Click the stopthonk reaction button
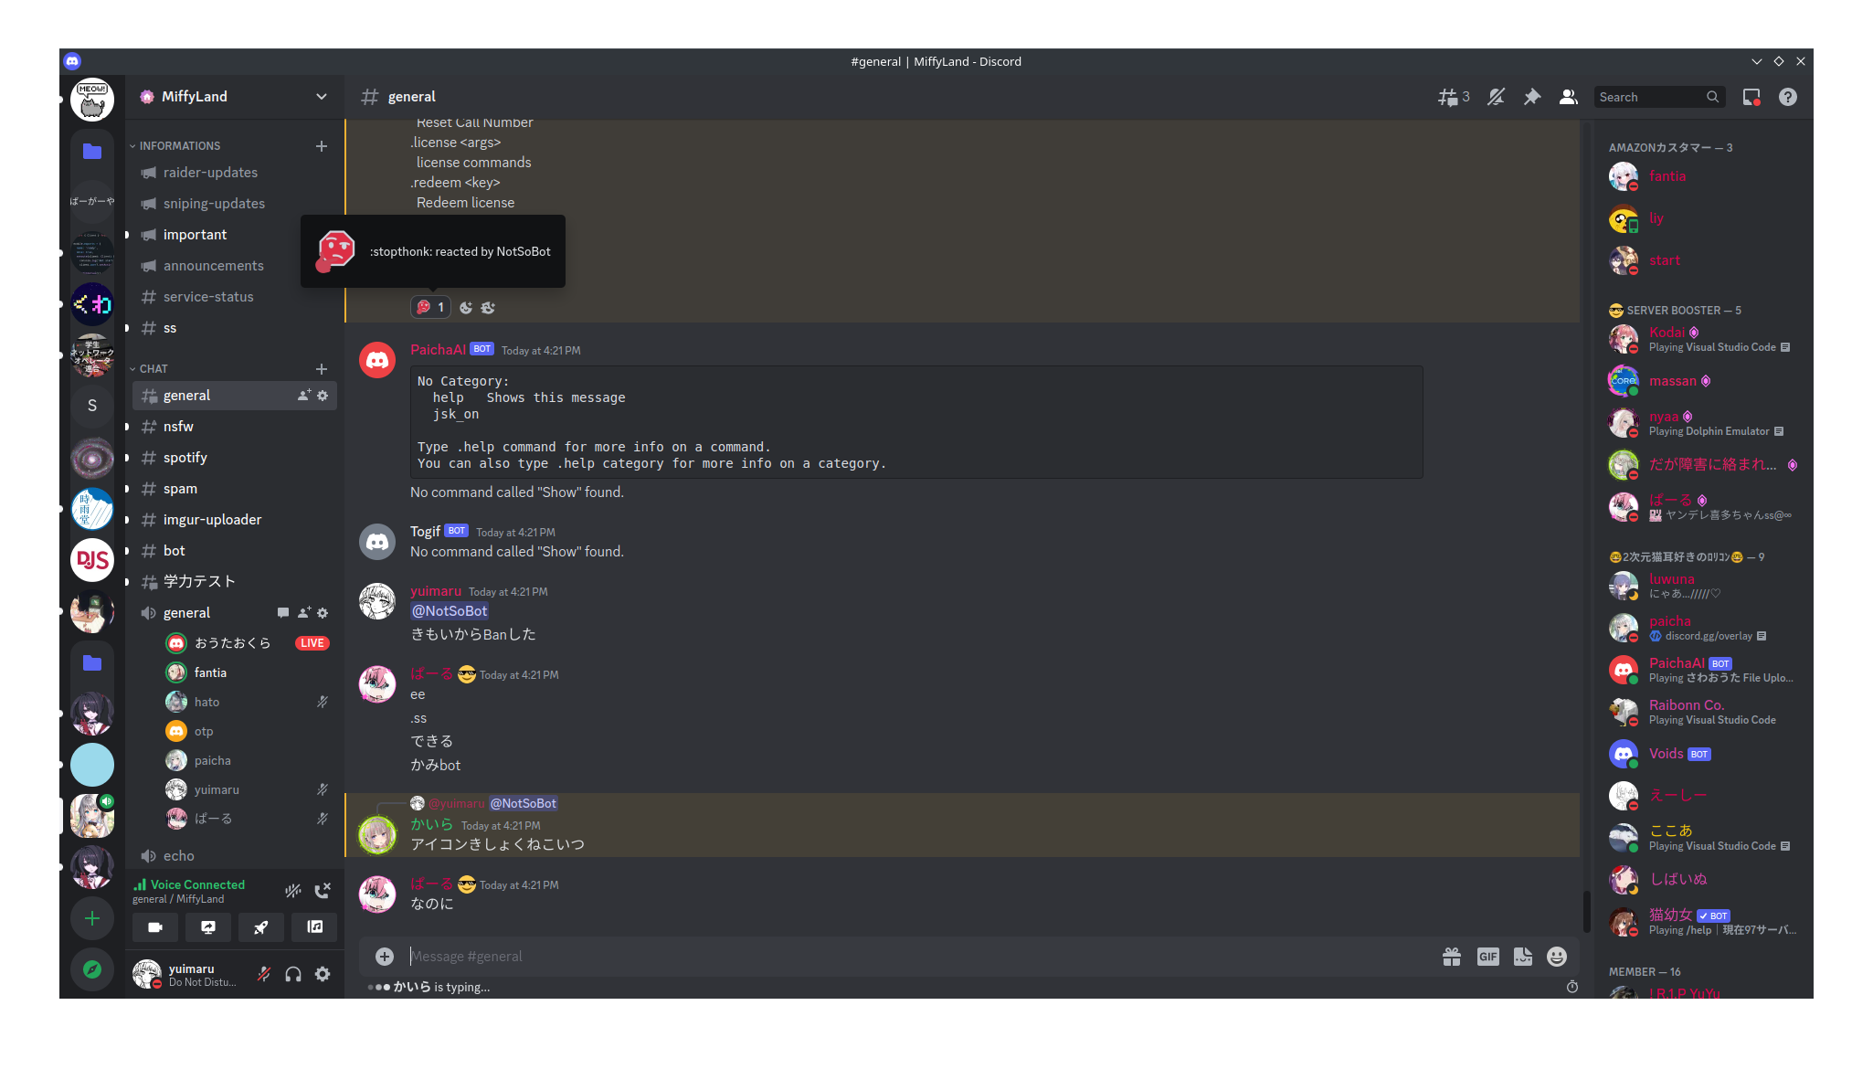1873x1069 pixels. pos(430,308)
